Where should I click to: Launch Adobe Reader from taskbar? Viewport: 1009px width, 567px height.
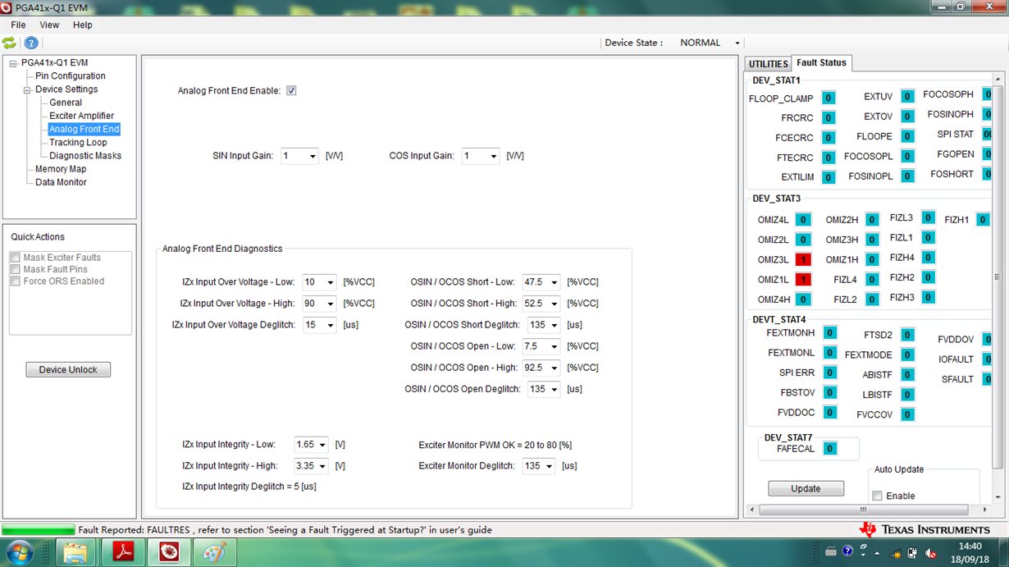coord(123,552)
